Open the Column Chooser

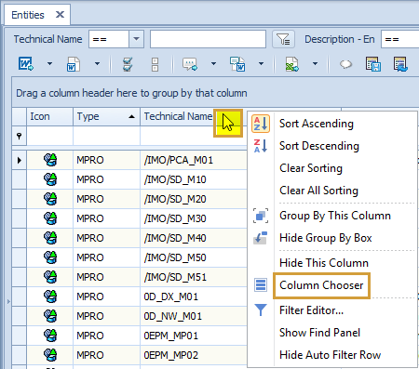pyautogui.click(x=321, y=285)
